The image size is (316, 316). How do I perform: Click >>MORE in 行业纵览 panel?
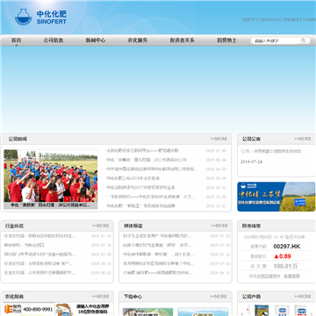tap(101, 226)
